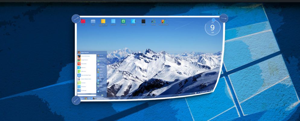Open the colorful pencil image editor icon
This screenshot has height=121, width=300.
pyautogui.click(x=163, y=21)
